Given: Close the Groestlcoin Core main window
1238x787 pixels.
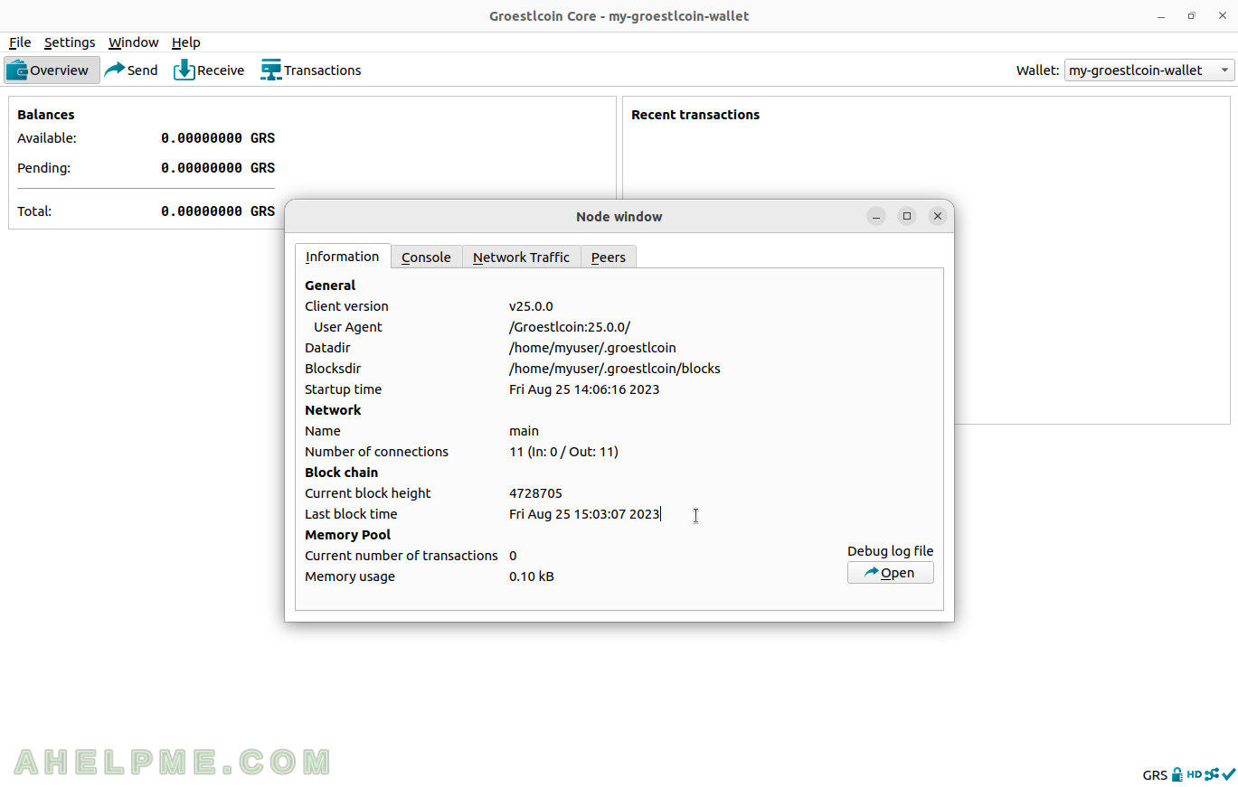Looking at the screenshot, I should point(1221,15).
